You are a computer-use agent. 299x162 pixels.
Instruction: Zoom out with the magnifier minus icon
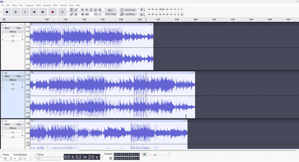(87, 10)
